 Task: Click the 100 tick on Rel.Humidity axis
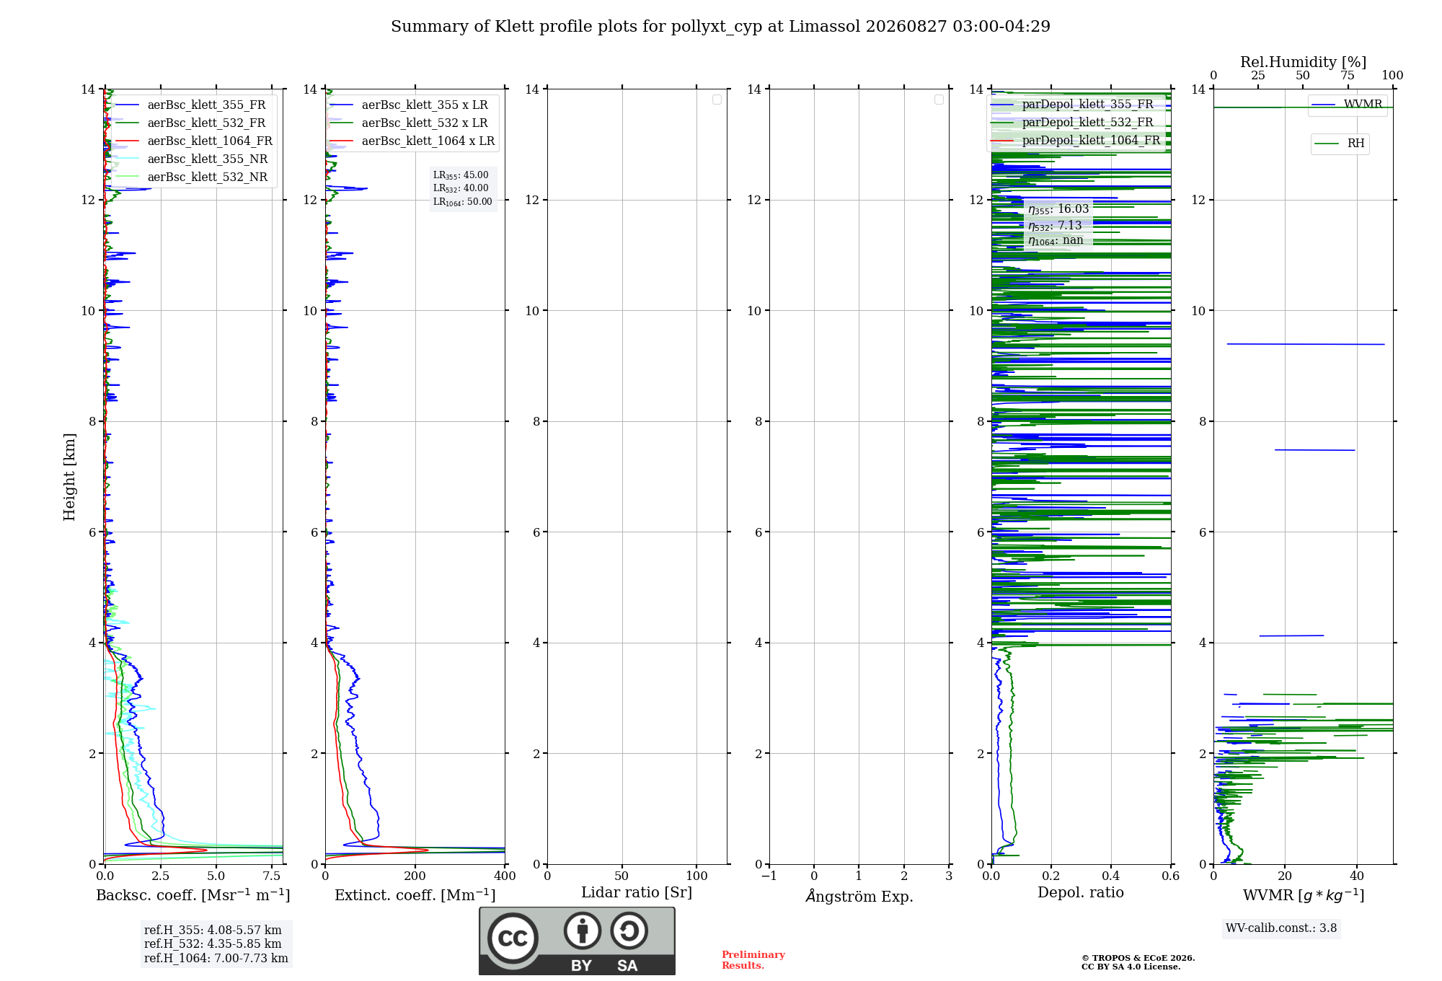[1392, 76]
